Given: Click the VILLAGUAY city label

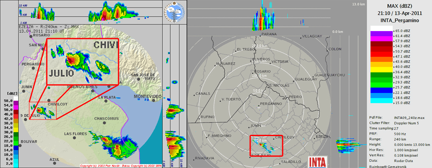Looking at the screenshot, I should (313, 36).
